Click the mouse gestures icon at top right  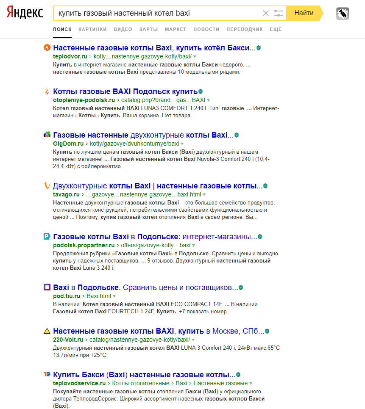pyautogui.click(x=343, y=14)
